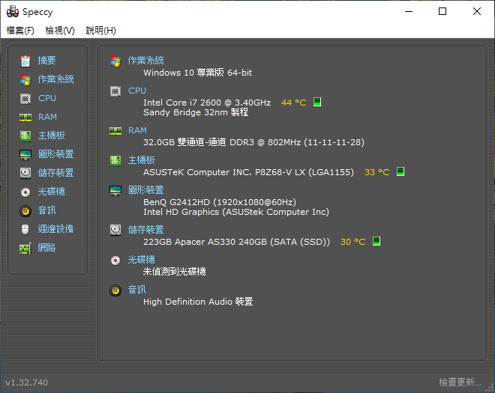Open 網路 section label in sidebar

46,248
